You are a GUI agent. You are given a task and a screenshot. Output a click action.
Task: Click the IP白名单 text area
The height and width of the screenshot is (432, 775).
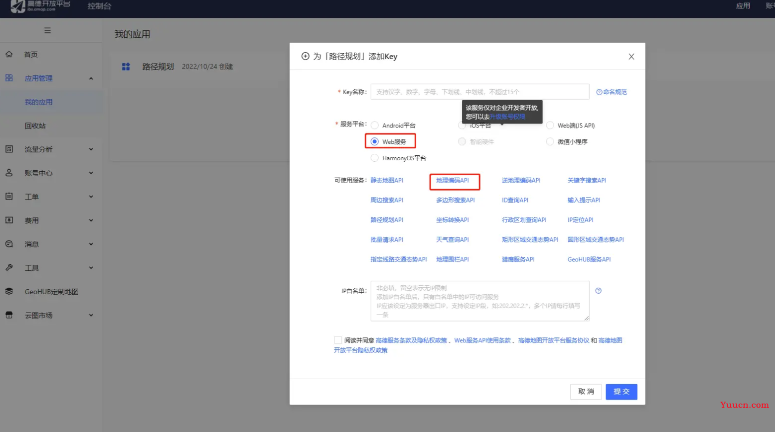[x=480, y=301]
